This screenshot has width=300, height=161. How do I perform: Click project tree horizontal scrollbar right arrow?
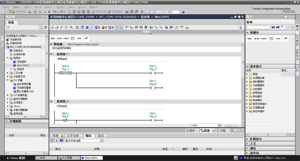coord(43,117)
